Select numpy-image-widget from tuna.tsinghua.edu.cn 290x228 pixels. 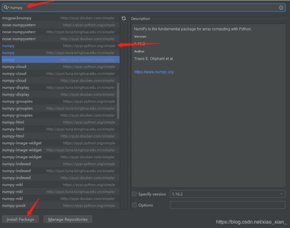pyautogui.click(x=61, y=150)
